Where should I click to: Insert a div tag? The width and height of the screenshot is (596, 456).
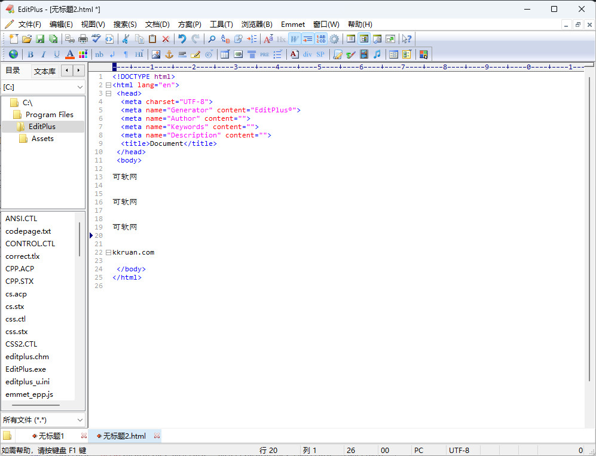point(307,54)
